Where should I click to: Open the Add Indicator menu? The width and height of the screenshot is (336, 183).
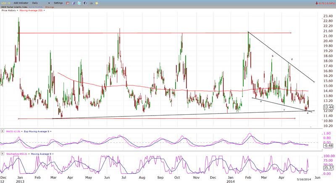(22, 3)
